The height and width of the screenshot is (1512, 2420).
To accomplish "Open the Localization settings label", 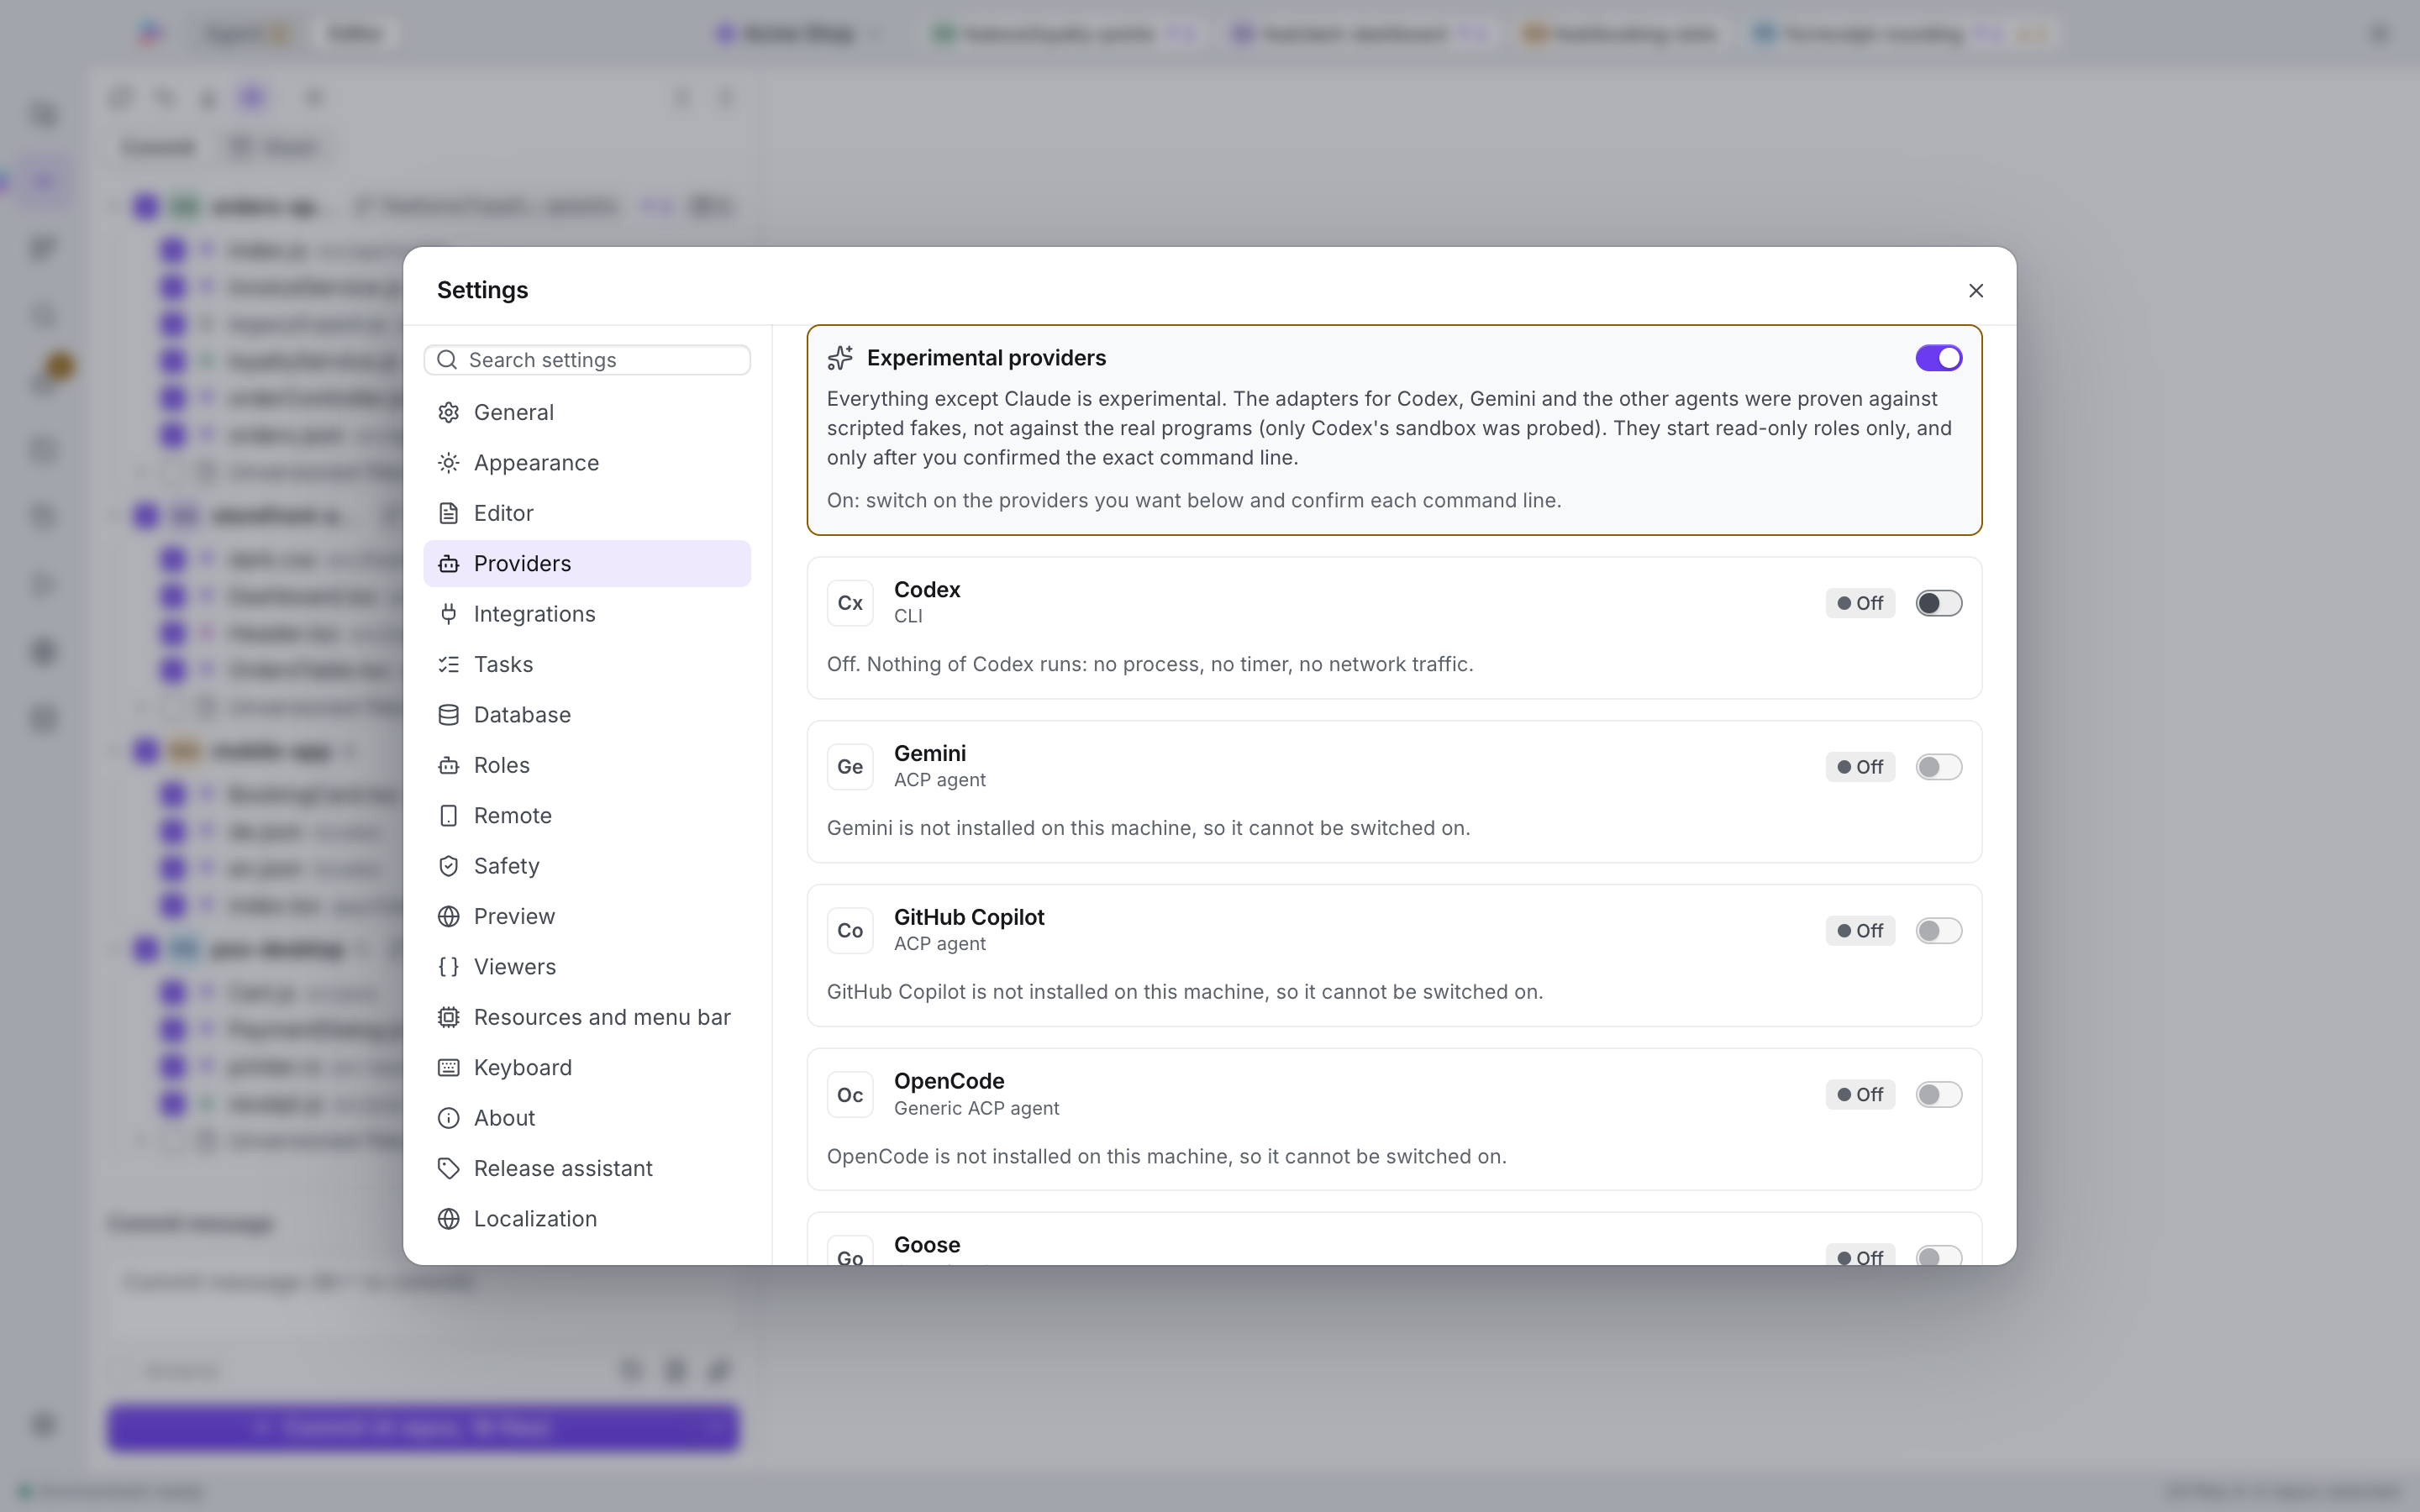I will (x=535, y=1219).
